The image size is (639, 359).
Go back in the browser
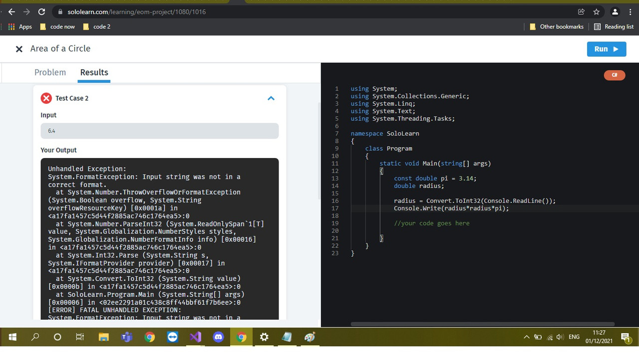click(x=11, y=11)
